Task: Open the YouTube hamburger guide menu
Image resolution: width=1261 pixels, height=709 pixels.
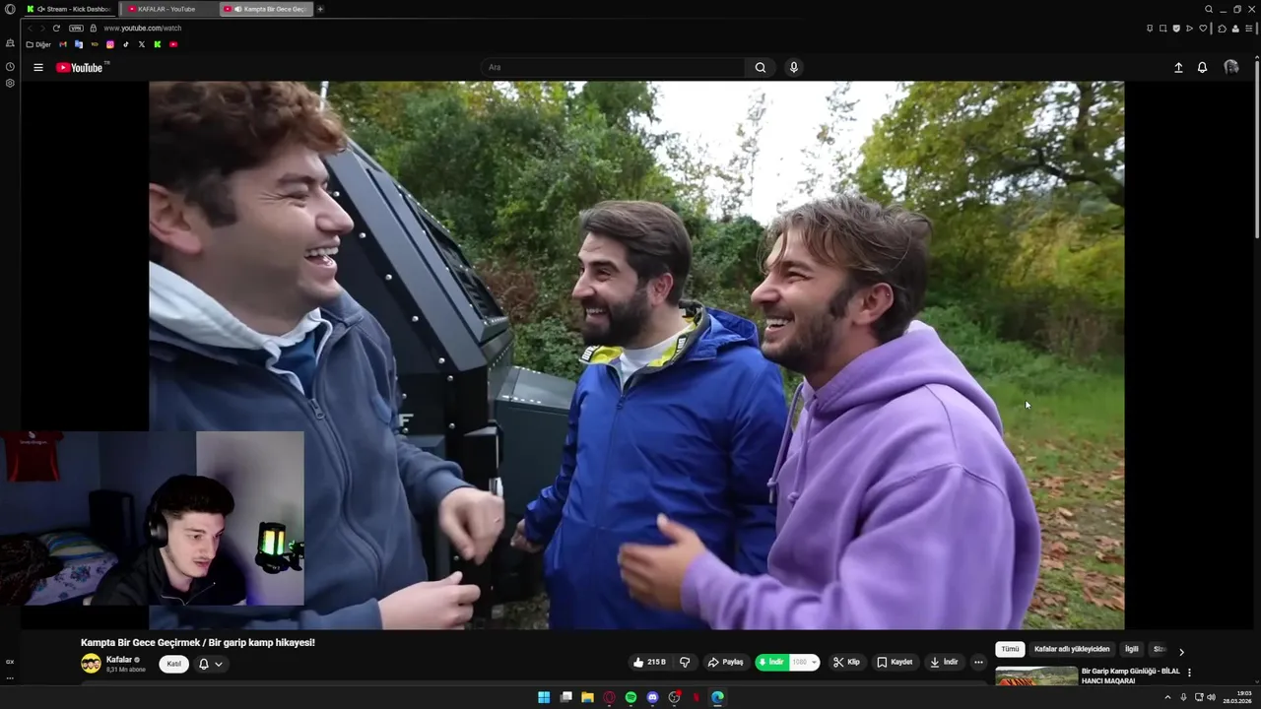Action: 38,67
